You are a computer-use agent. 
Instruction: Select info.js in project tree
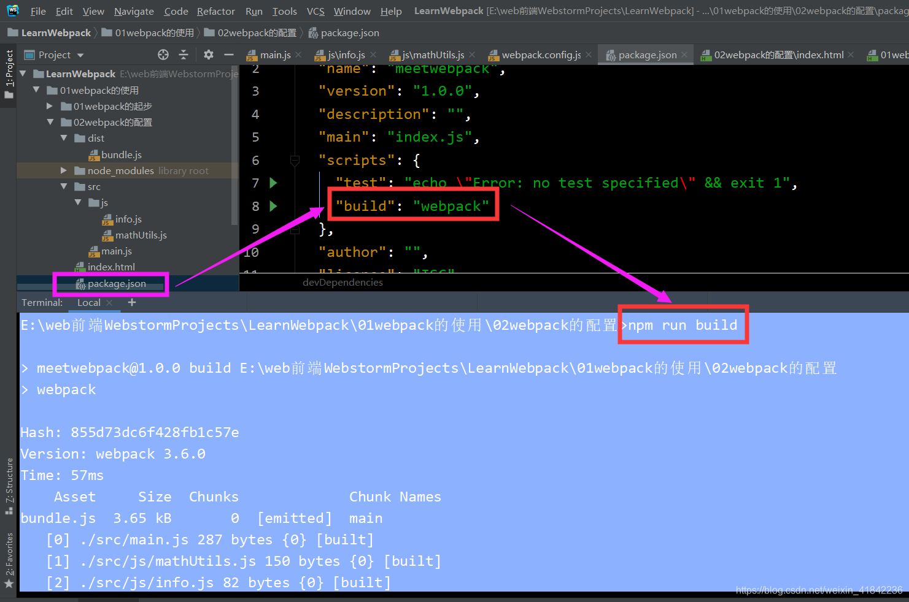(122, 219)
